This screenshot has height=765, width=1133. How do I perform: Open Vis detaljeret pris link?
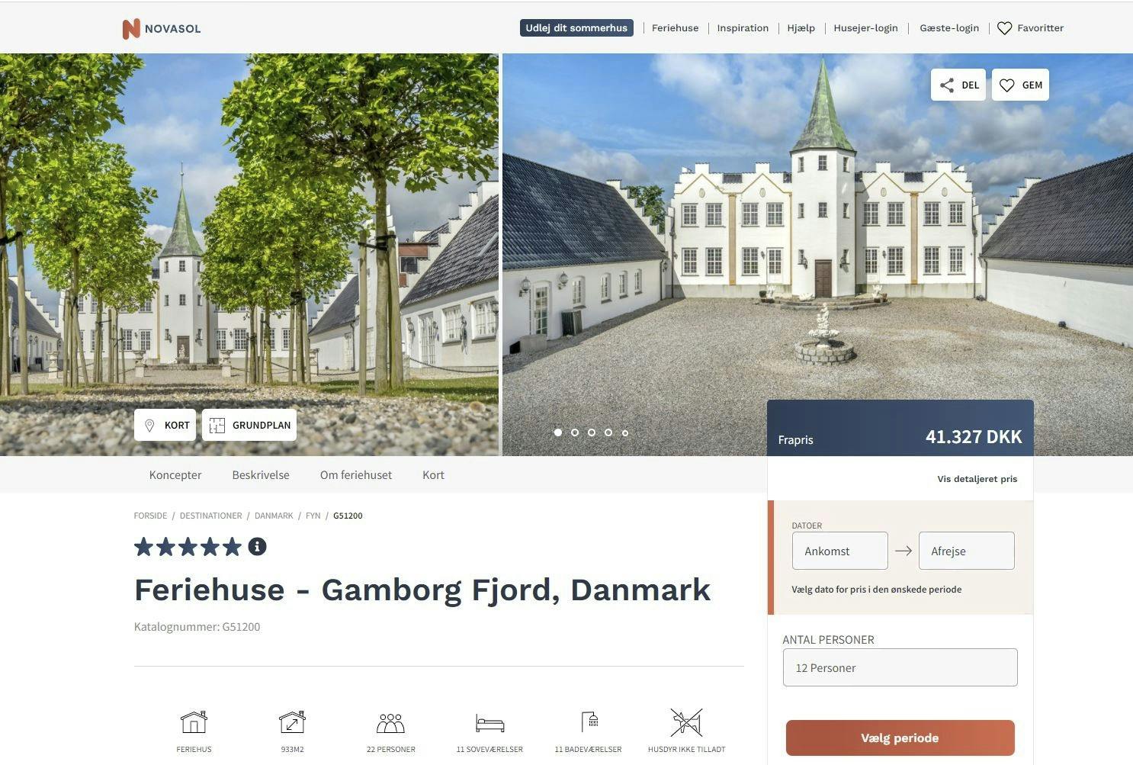point(977,479)
